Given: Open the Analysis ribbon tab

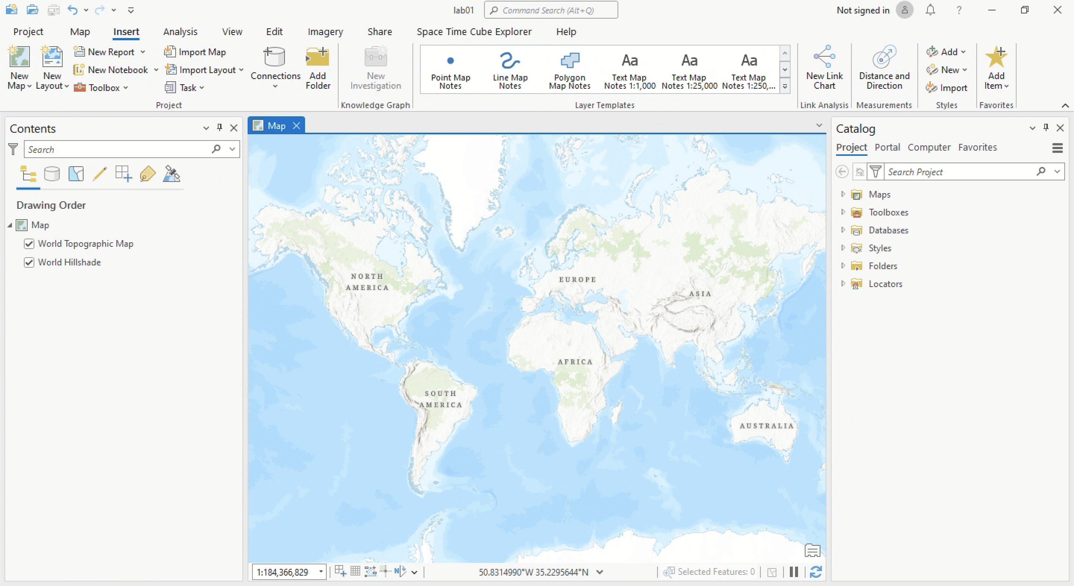Looking at the screenshot, I should pyautogui.click(x=180, y=32).
